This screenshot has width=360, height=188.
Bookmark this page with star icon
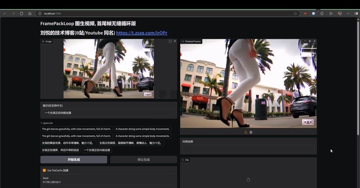tap(295, 13)
